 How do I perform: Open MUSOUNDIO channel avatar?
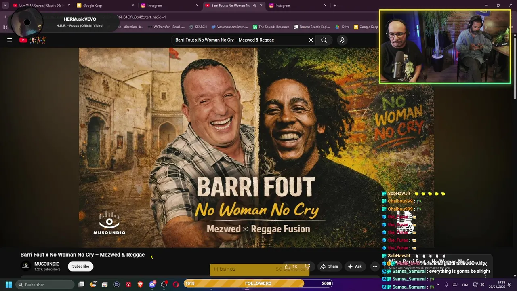click(26, 266)
